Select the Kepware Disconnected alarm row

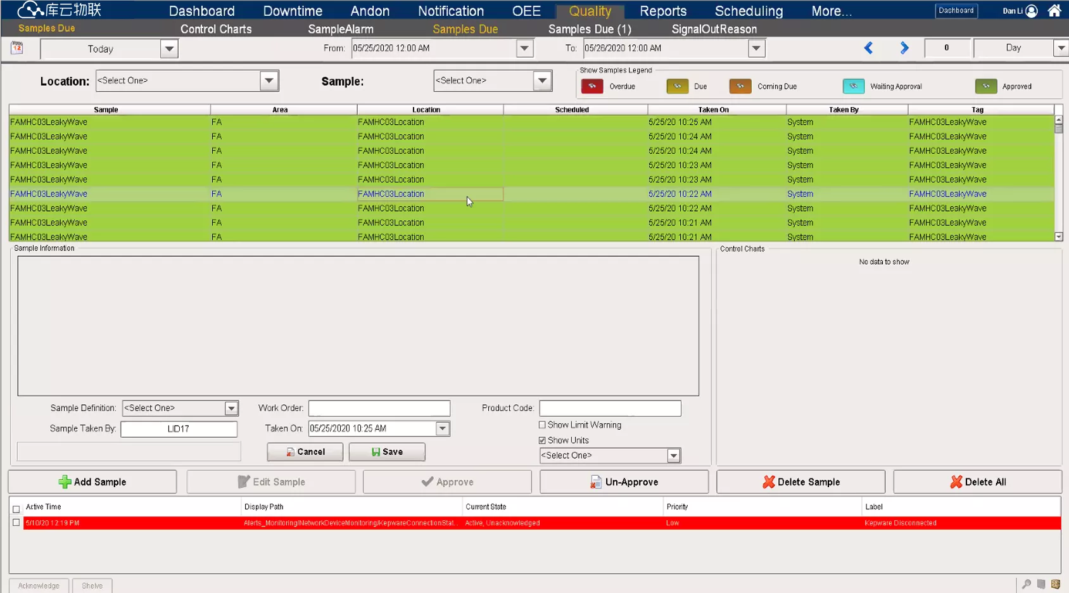pos(541,523)
